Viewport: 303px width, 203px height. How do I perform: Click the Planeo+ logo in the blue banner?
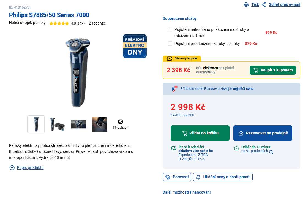click(173, 88)
